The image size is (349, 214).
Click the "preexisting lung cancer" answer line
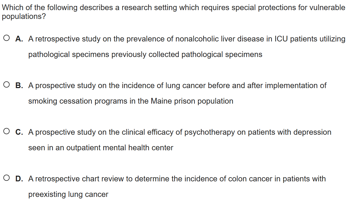point(68,194)
